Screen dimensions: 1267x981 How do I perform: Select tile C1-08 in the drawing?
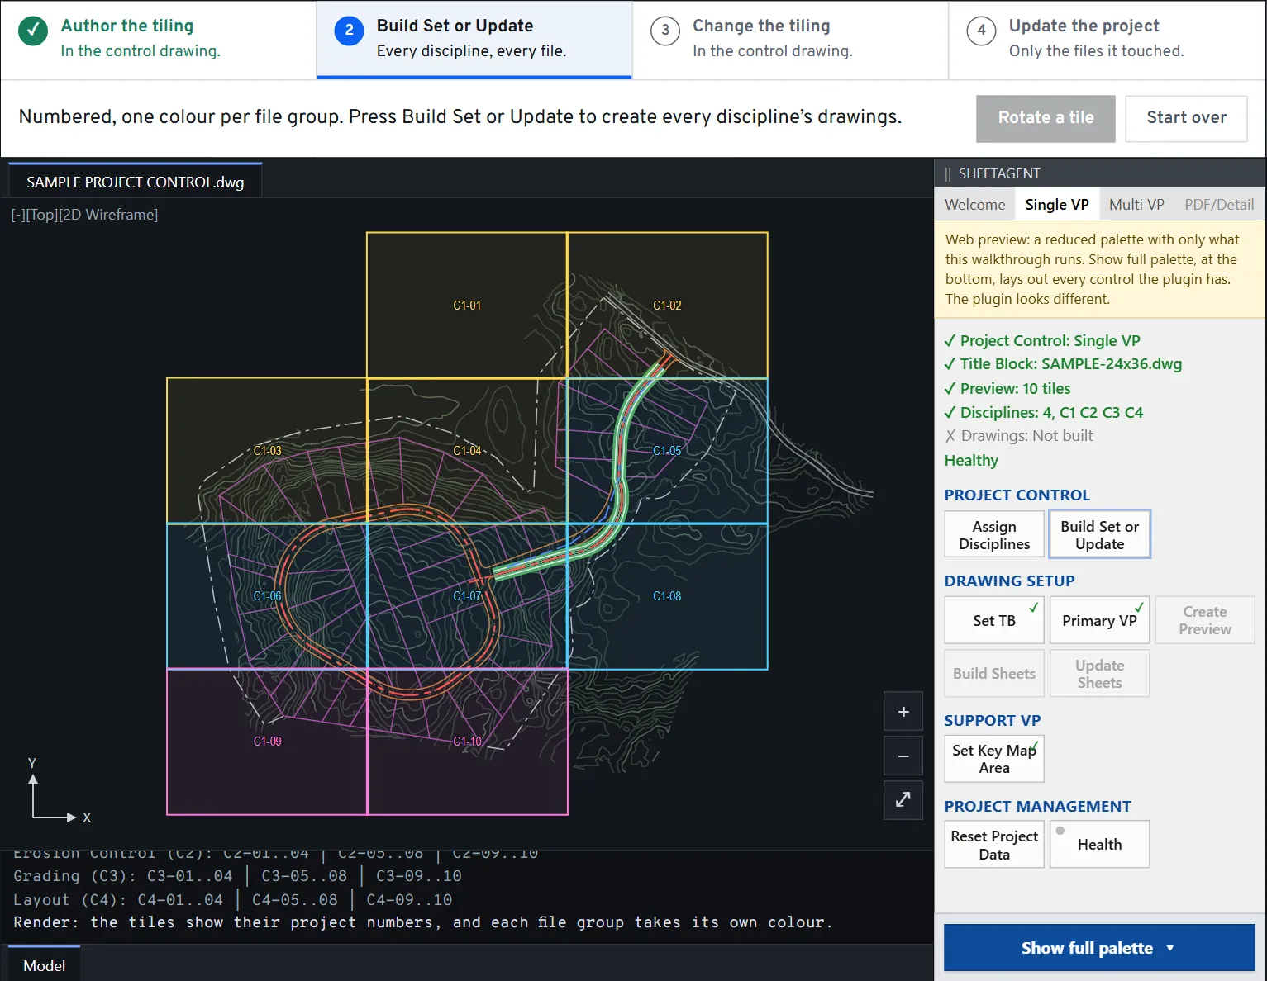667,596
